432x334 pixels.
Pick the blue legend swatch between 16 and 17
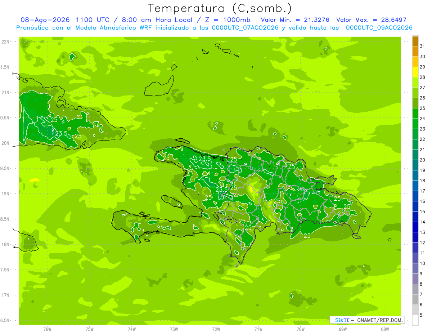tap(415, 196)
